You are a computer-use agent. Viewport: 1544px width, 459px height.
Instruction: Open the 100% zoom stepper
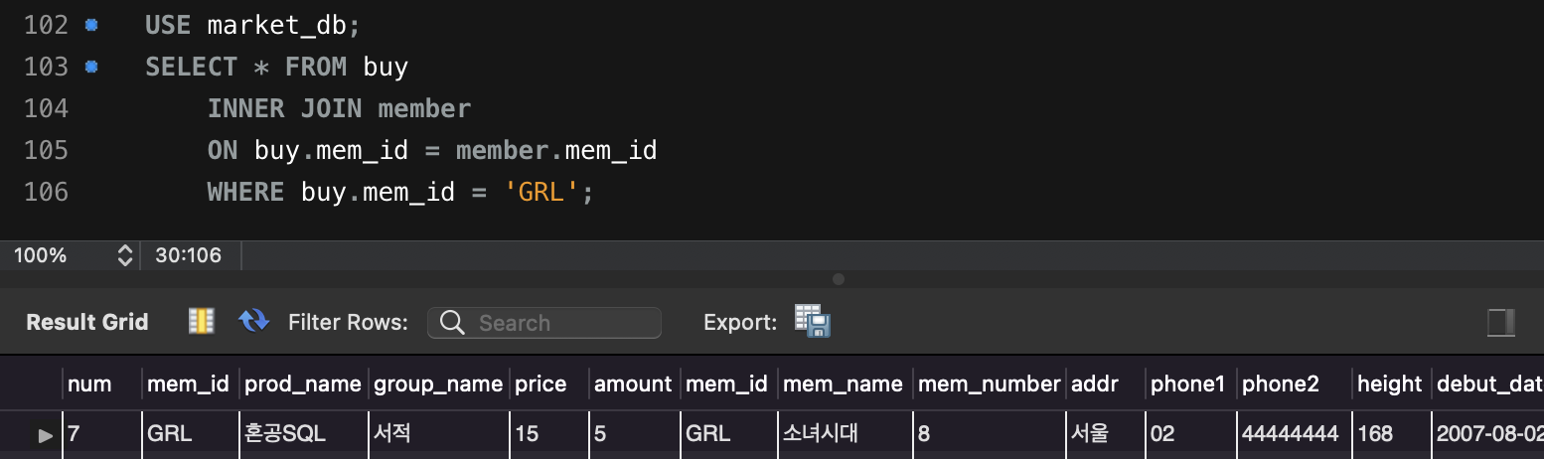click(x=125, y=255)
